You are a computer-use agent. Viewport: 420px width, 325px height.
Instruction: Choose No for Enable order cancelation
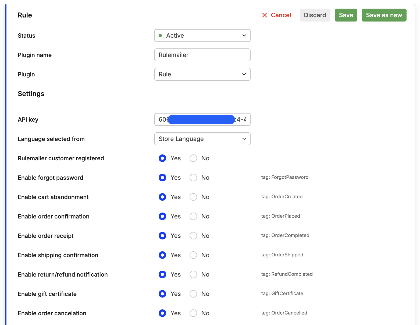pyautogui.click(x=193, y=313)
